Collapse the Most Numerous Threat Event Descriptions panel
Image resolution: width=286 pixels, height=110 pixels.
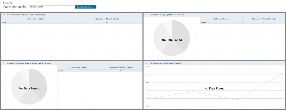tap(4, 15)
